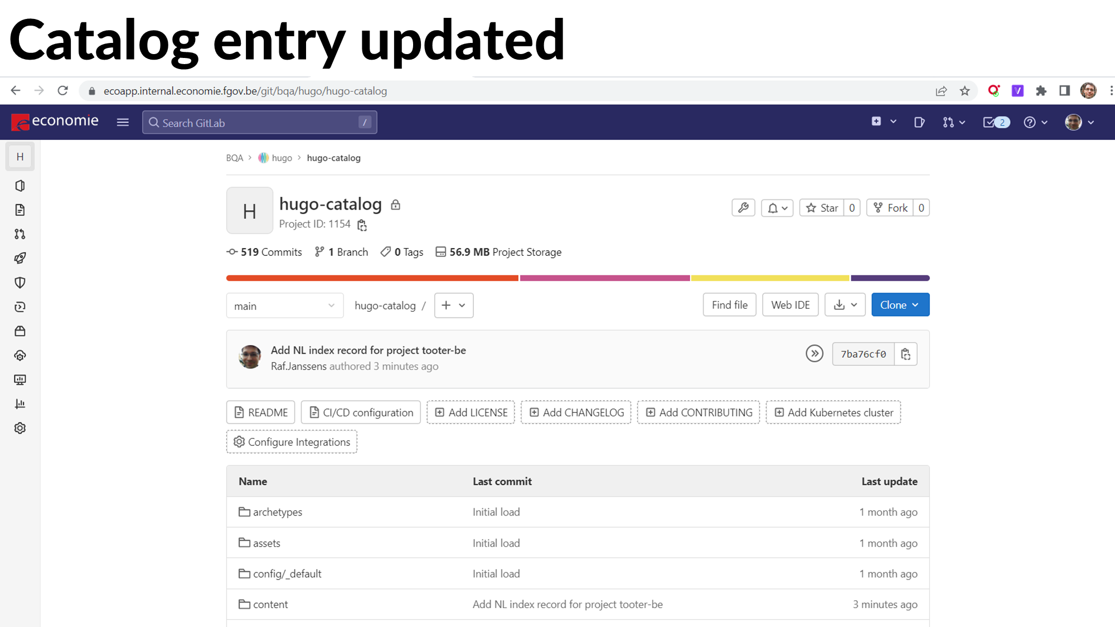Open Settings gear in left sidebar
Image resolution: width=1115 pixels, height=627 pixels.
point(20,428)
